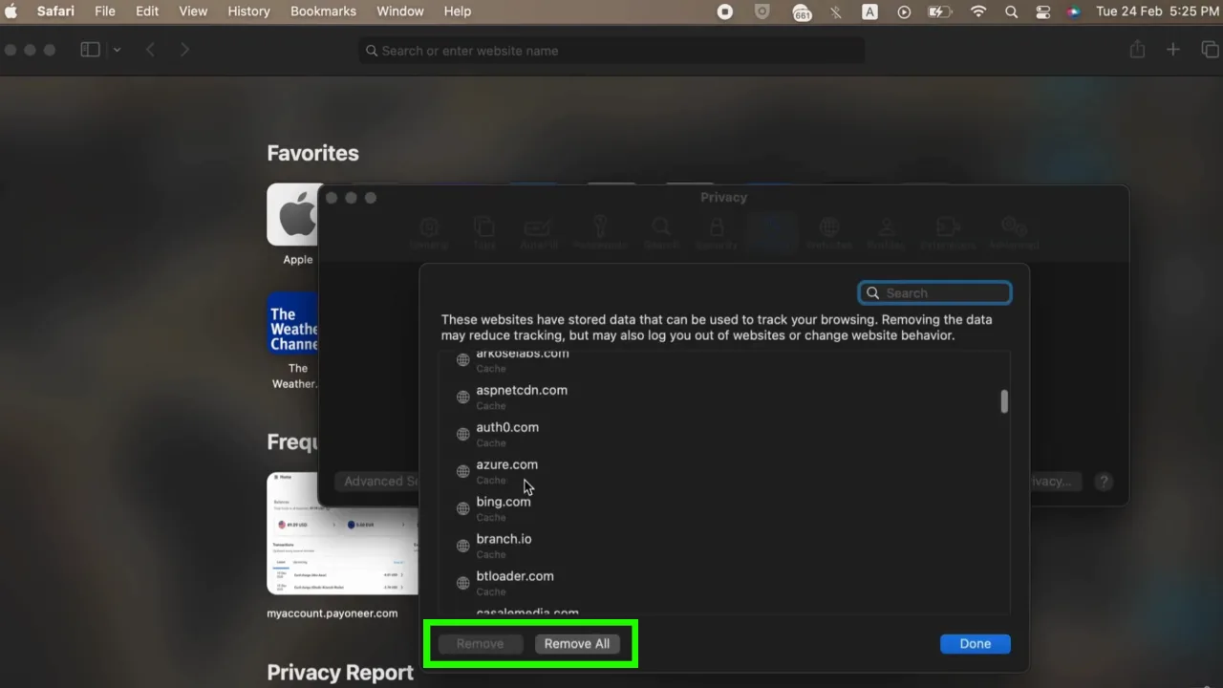Open the Websites preferences pane

[x=828, y=232]
